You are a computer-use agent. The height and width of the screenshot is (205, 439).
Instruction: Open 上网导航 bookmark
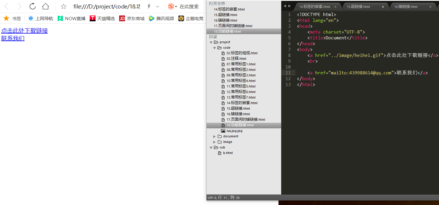click(x=40, y=18)
